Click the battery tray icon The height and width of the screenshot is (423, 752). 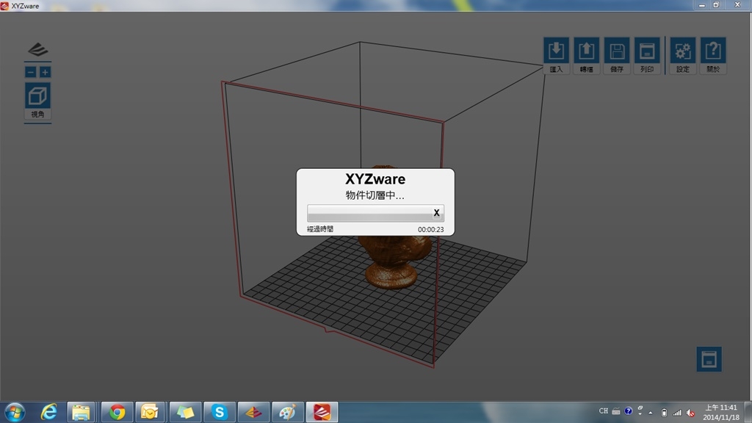[664, 413]
